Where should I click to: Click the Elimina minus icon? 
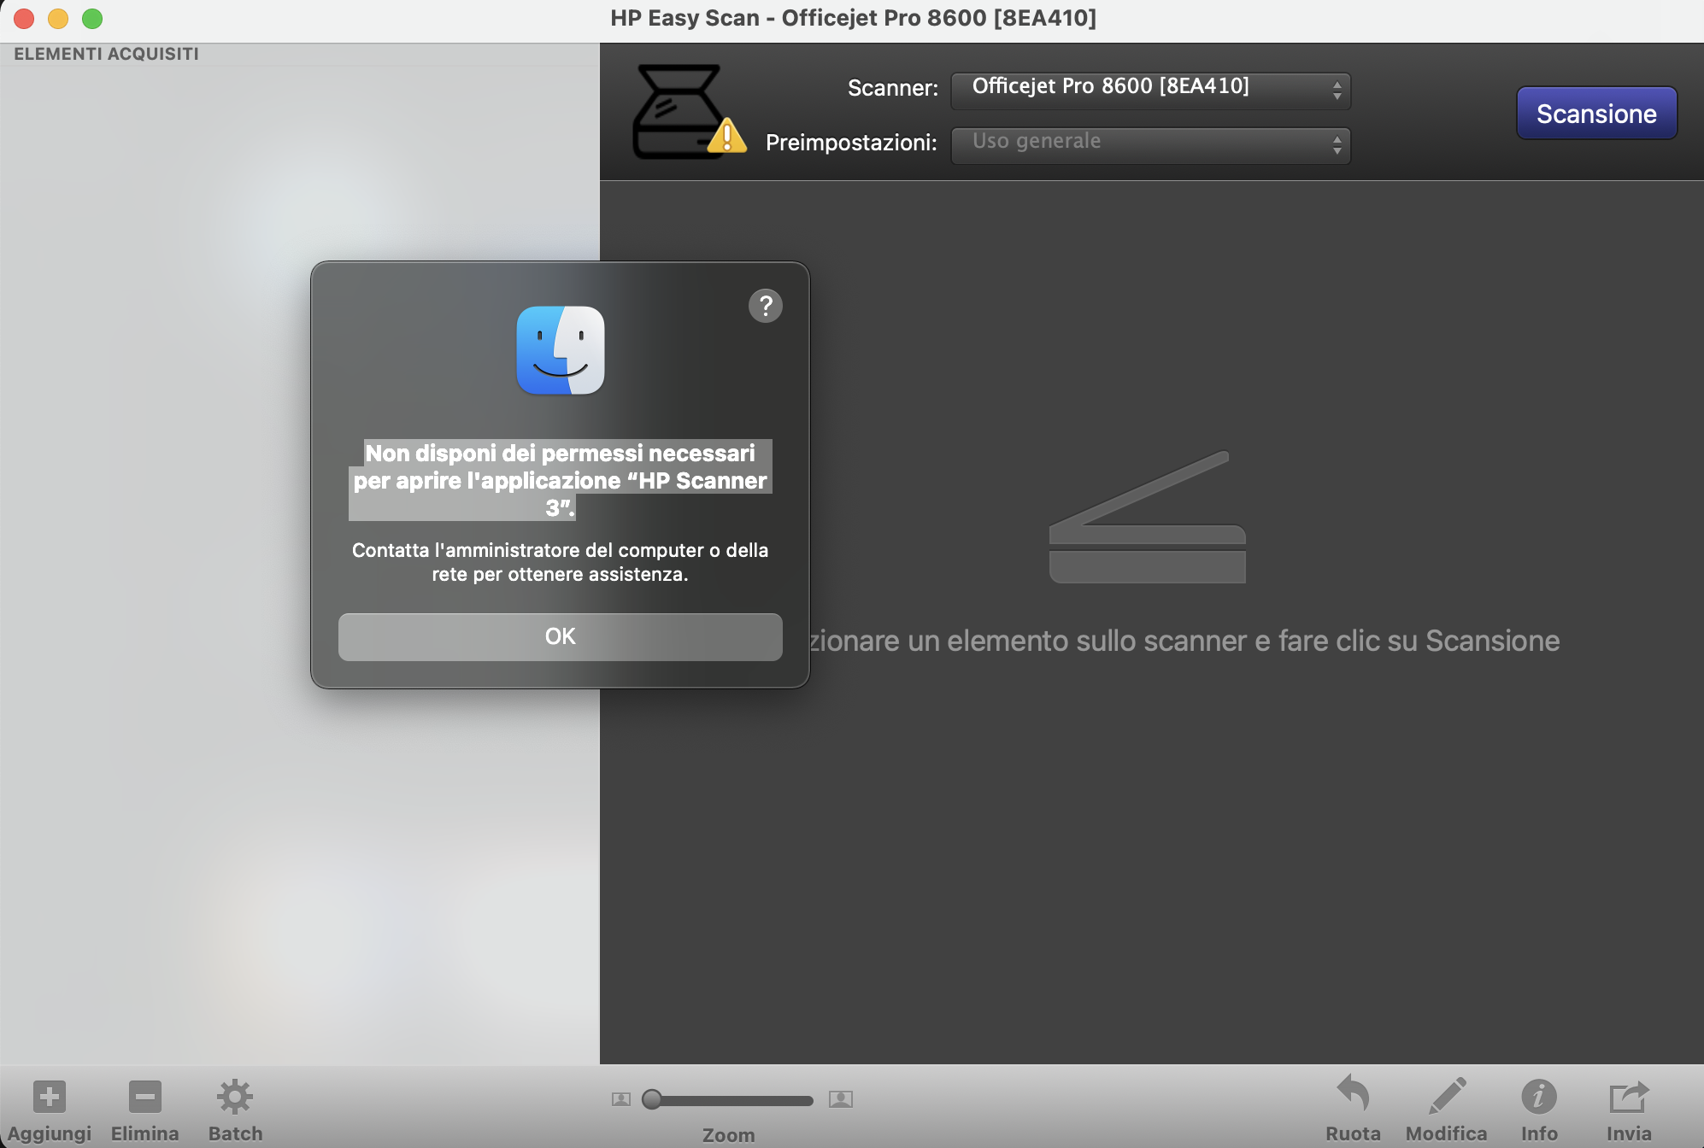(x=145, y=1097)
